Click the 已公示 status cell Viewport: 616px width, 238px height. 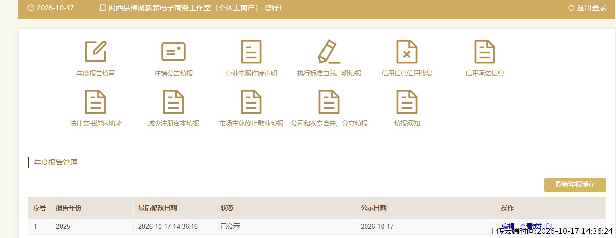point(230,226)
